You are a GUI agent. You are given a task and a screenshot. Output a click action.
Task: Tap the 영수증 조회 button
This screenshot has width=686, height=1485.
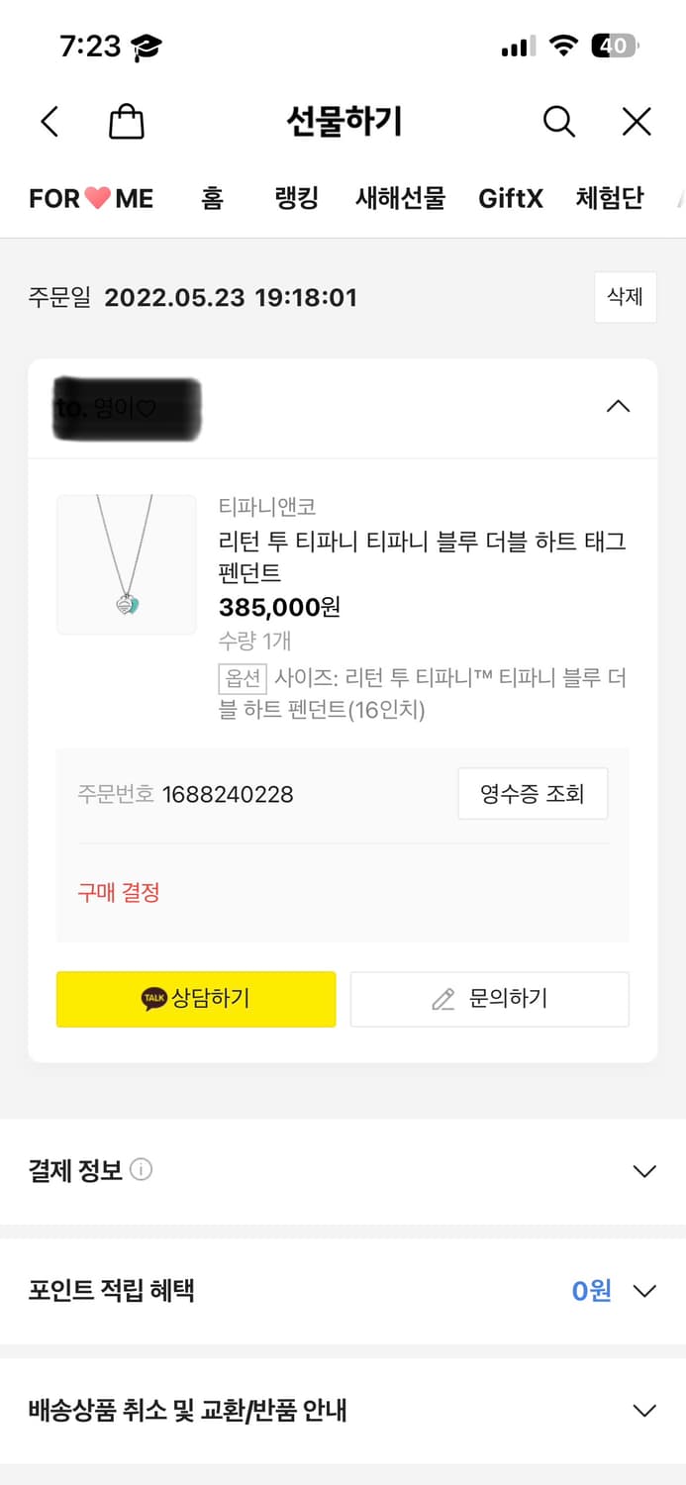[533, 793]
